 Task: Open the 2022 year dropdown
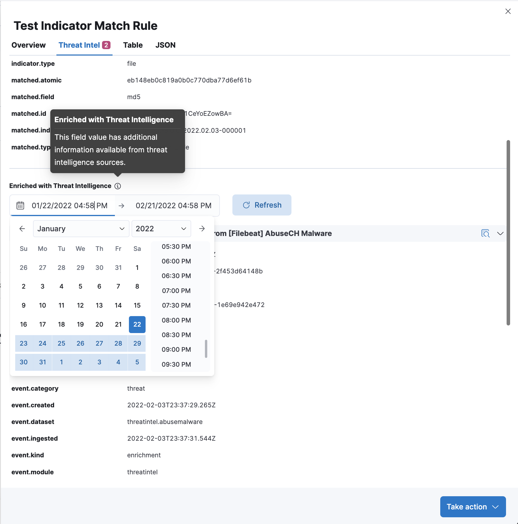tap(161, 229)
